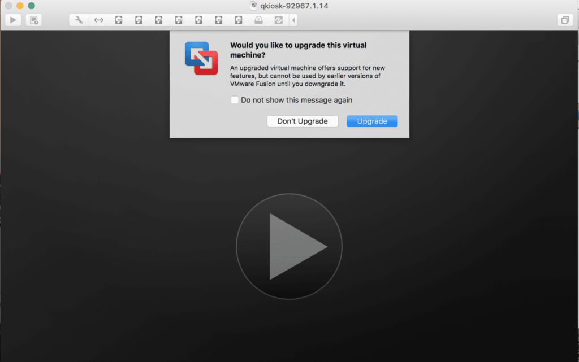Click the network adapter device icon
Viewport: 579px width, 362px height.
click(99, 20)
